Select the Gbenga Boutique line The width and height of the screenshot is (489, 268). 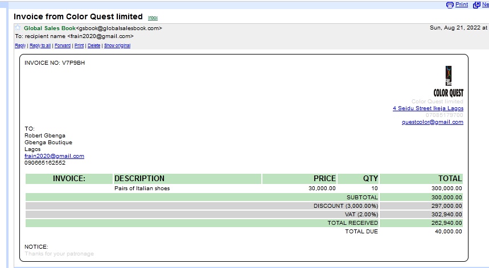coord(48,143)
